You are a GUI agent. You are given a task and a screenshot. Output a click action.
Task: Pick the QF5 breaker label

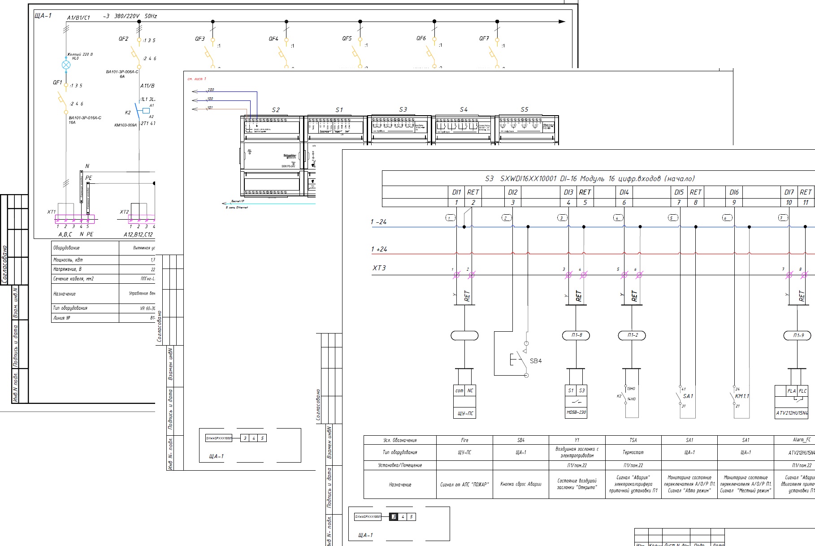pos(347,39)
